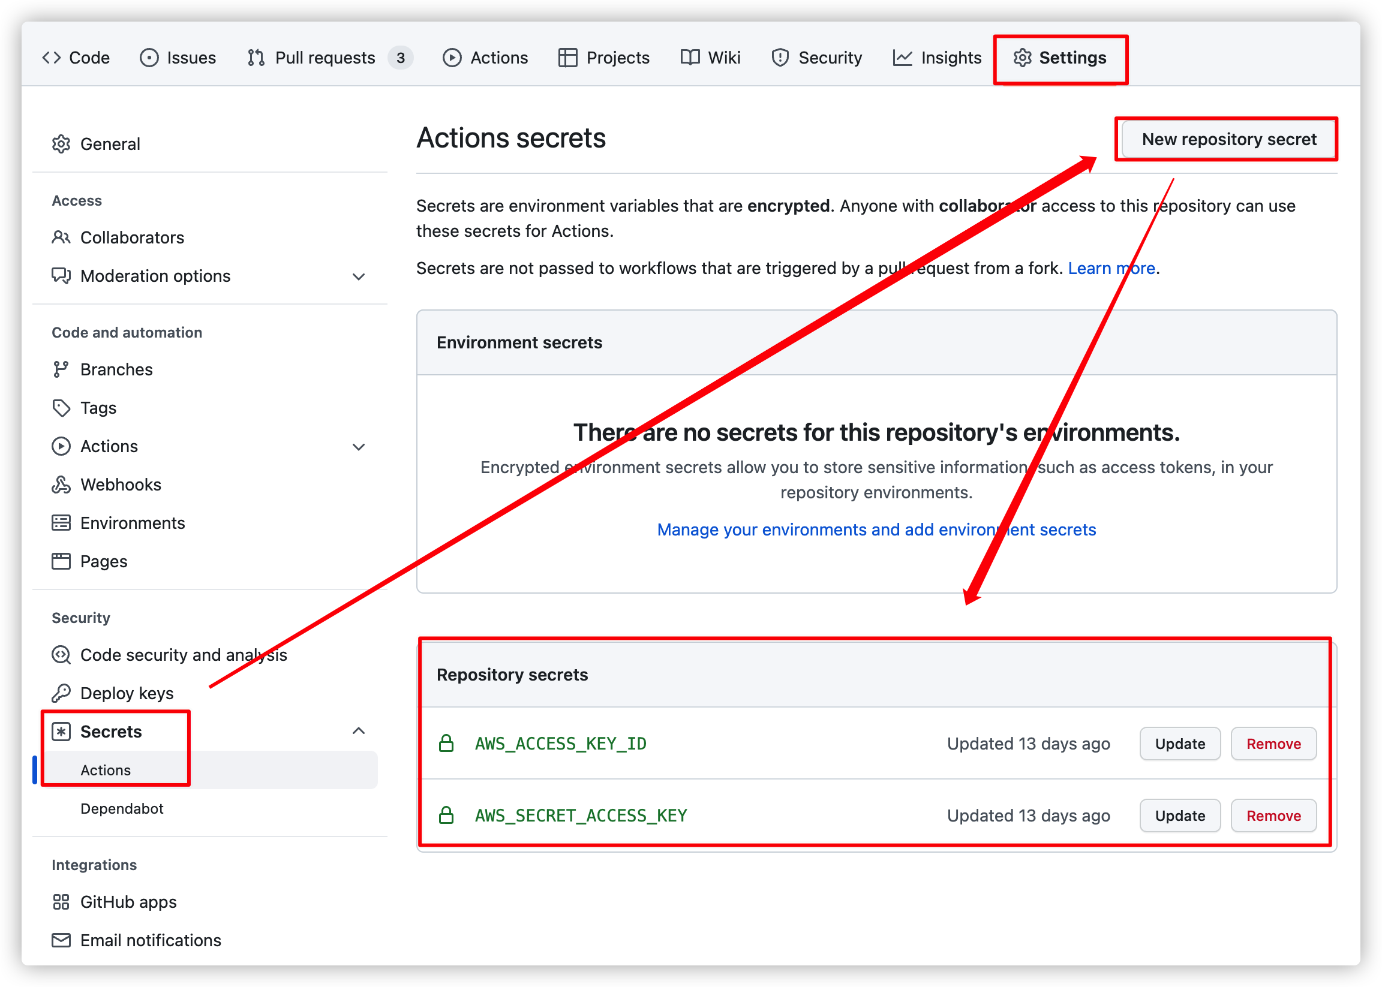This screenshot has width=1382, height=987.
Task: Click the Deploy keys key icon
Action: pyautogui.click(x=61, y=693)
